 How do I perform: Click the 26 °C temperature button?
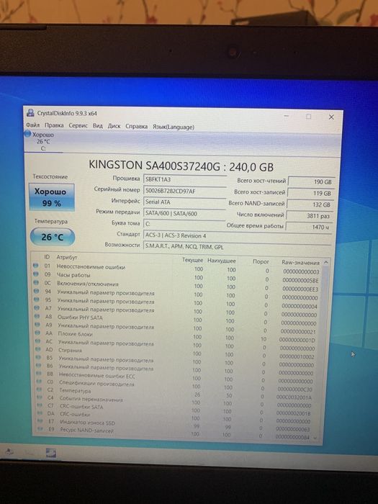52,237
